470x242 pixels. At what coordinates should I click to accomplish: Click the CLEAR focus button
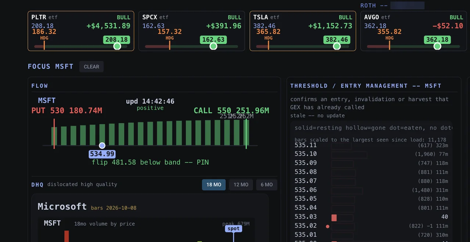[91, 66]
